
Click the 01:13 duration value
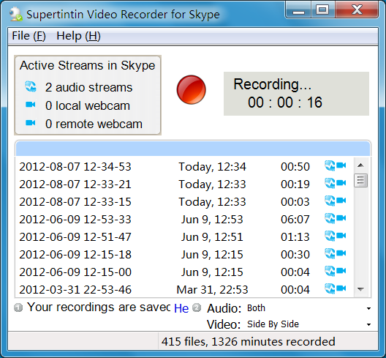295,237
